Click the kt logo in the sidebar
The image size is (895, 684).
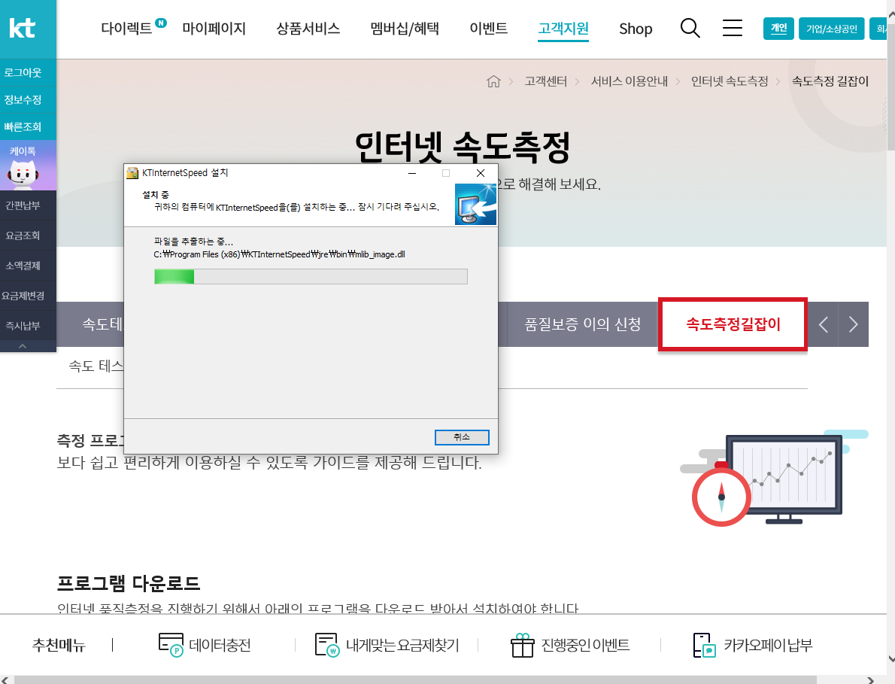point(23,28)
